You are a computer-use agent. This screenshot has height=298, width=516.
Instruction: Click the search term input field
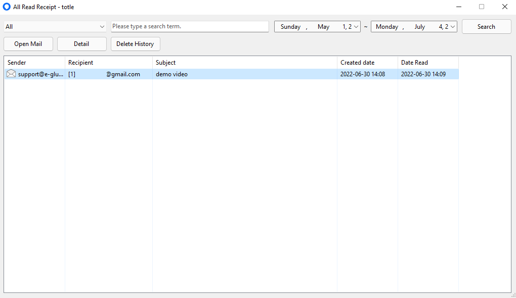coord(190,26)
